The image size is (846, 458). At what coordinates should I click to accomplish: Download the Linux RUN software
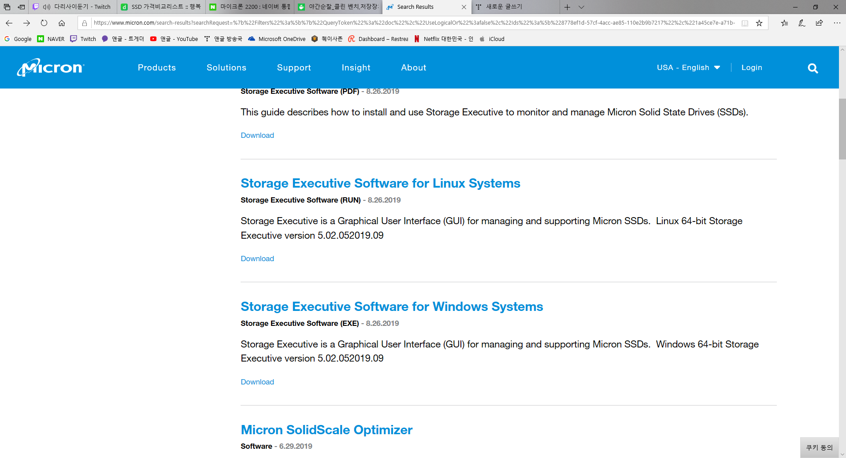[x=257, y=259]
